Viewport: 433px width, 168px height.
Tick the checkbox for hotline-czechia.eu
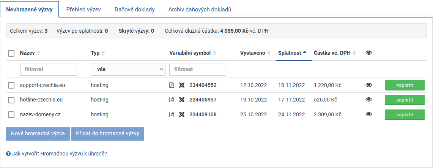[x=11, y=100]
